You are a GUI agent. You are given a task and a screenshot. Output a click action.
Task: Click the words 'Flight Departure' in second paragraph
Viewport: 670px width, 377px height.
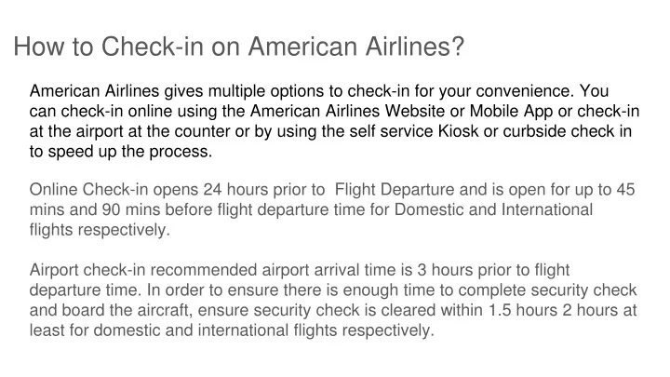395,190
